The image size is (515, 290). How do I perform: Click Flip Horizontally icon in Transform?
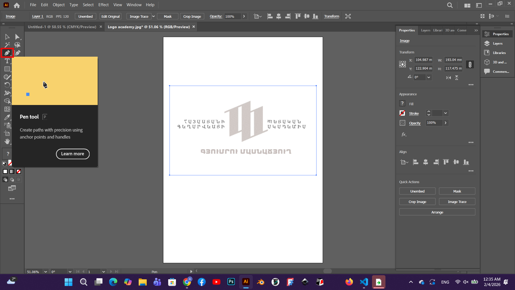(448, 78)
